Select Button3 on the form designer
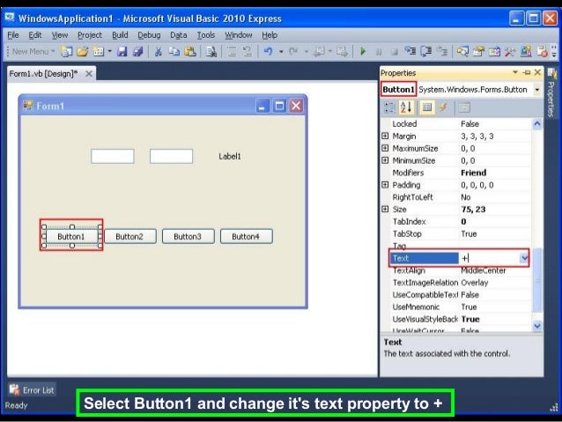Viewport: 562px width, 422px height. pos(189,237)
